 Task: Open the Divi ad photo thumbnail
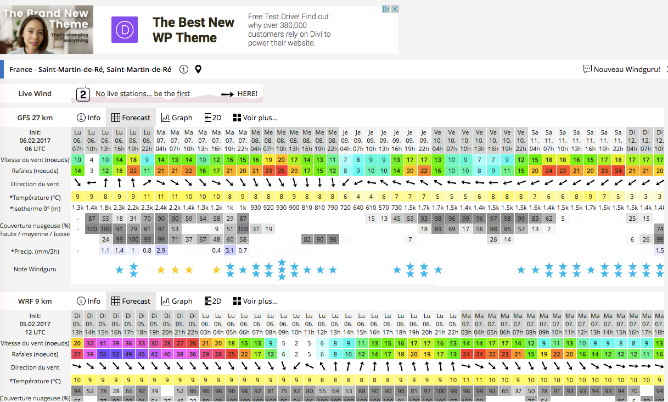click(47, 30)
